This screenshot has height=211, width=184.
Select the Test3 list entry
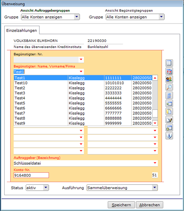click(83, 93)
